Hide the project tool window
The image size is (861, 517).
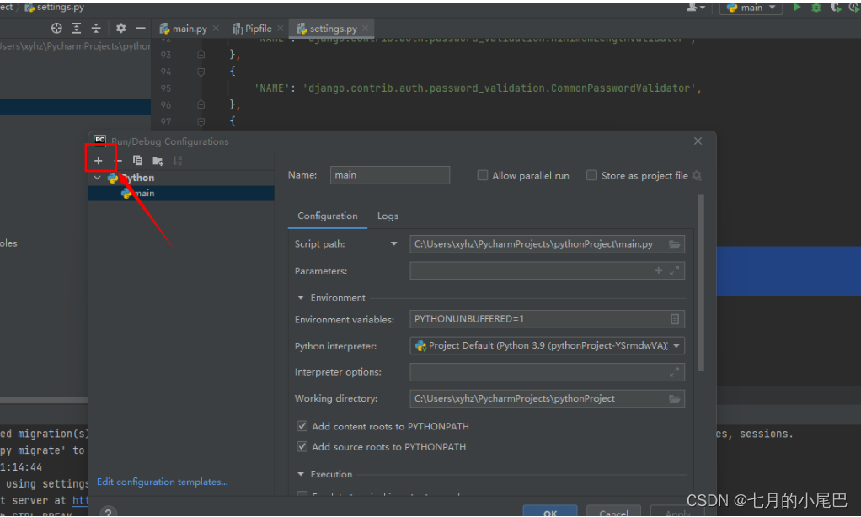pos(141,28)
